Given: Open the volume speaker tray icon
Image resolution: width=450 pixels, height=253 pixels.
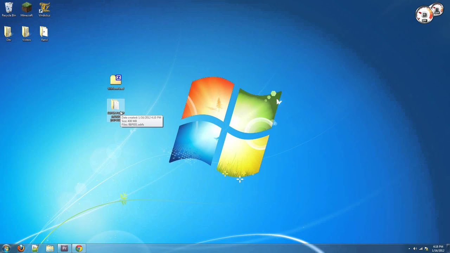Looking at the screenshot, I should tap(415, 249).
